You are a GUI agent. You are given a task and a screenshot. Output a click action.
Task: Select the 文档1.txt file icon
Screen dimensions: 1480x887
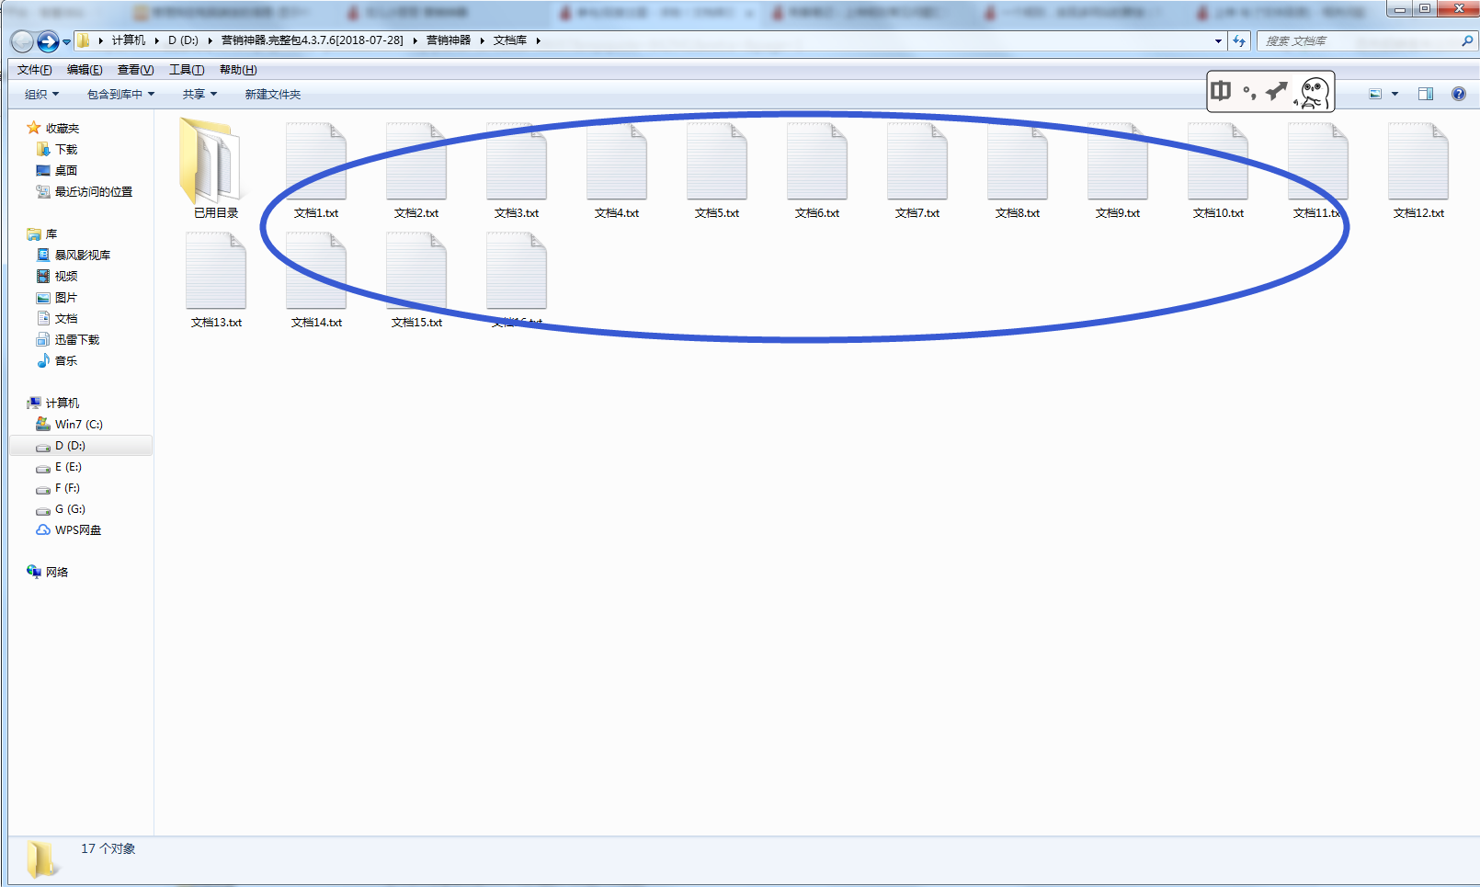tap(315, 163)
